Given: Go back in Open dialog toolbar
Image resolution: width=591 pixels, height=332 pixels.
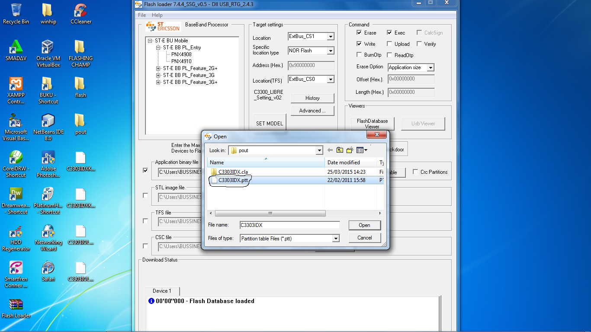Looking at the screenshot, I should [330, 150].
